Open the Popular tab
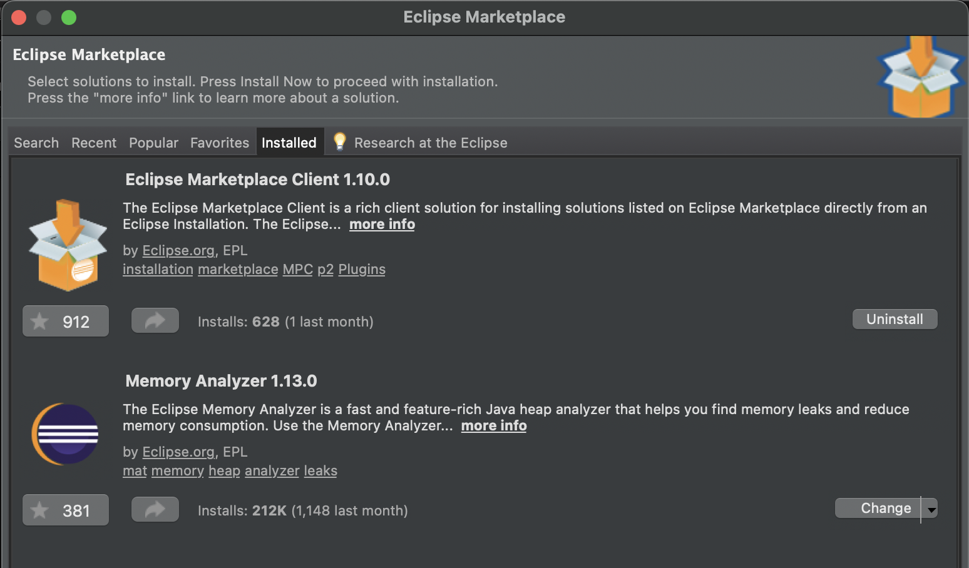Viewport: 969px width, 568px height. pos(153,143)
